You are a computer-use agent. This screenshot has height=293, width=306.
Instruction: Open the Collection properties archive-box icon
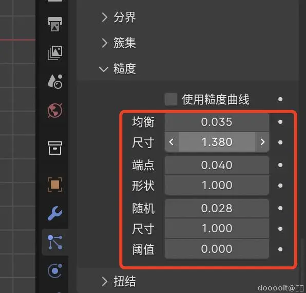(55, 148)
